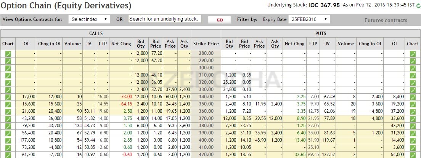This screenshot has width=421, height=158.
Task: Click the green refresh icon beside timestamp
Action: (418, 6)
